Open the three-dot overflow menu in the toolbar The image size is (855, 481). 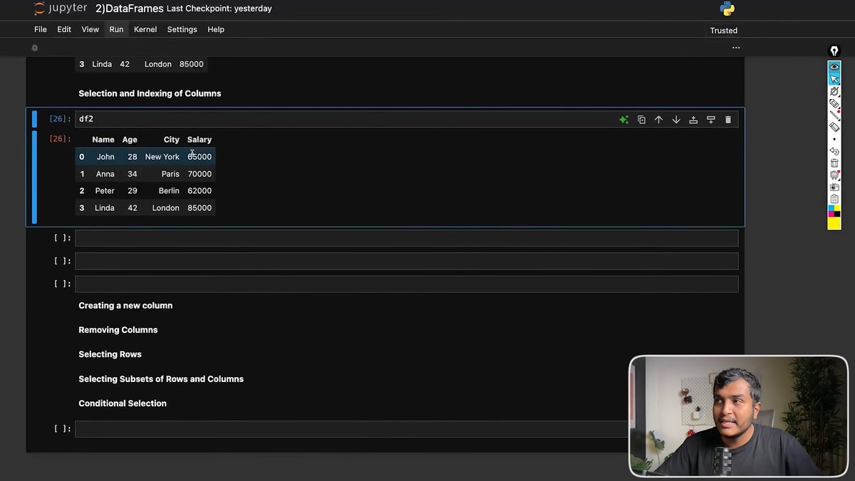(x=736, y=48)
